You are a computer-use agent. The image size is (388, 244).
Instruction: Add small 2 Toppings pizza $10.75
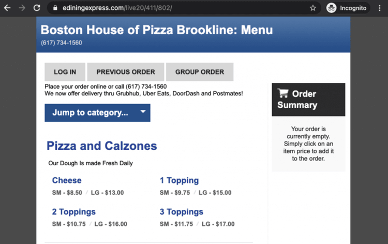(68, 224)
